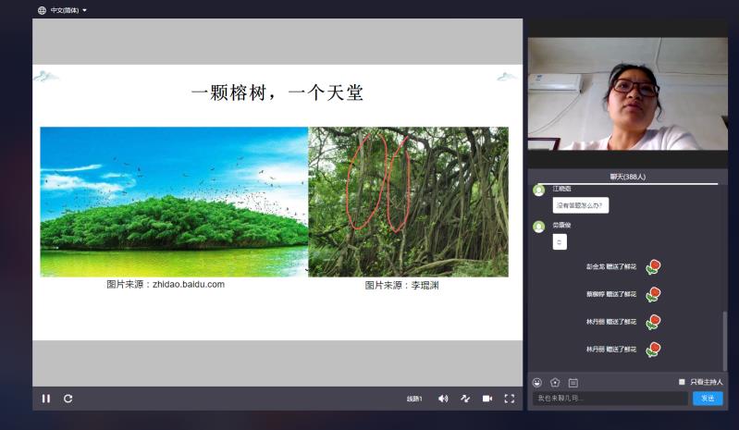Click 江晓weather user avatar in chat
This screenshot has height=430, width=739.
tap(538, 190)
